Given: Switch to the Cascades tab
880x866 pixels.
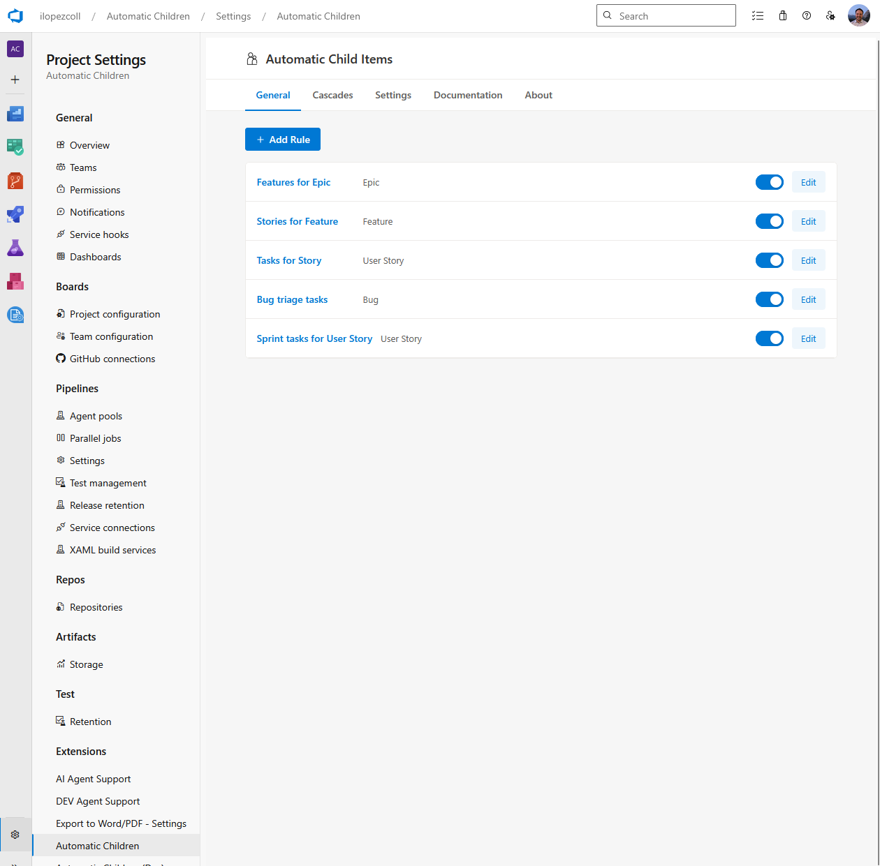Looking at the screenshot, I should (332, 95).
